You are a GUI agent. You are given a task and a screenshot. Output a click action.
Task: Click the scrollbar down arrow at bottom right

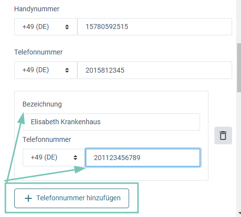pyautogui.click(x=240, y=213)
